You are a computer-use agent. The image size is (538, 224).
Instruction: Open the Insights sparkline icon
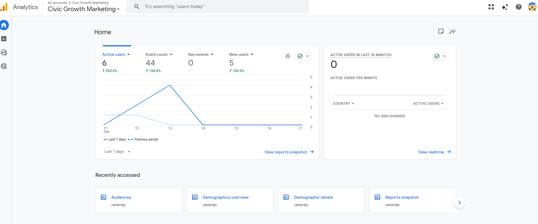[x=452, y=31]
